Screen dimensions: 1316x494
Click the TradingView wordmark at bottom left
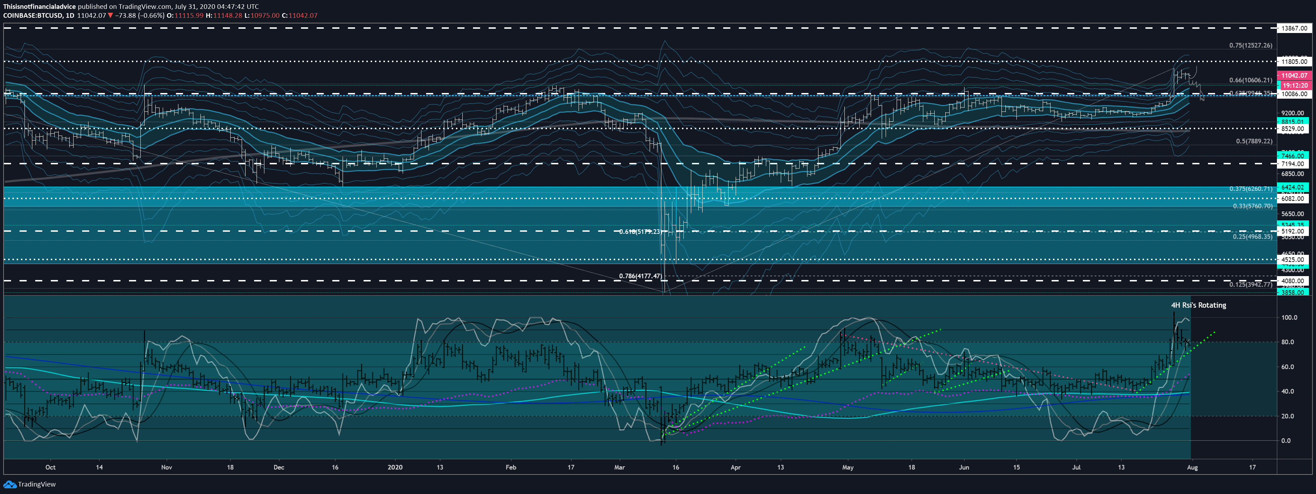point(37,484)
